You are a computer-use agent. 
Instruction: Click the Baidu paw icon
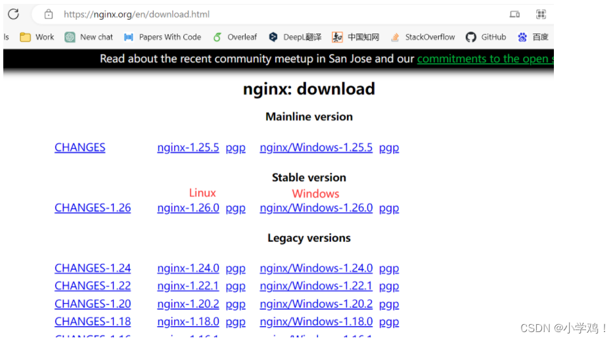tap(522, 37)
